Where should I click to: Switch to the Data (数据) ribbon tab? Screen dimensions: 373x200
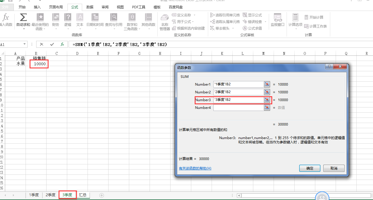click(x=90, y=7)
